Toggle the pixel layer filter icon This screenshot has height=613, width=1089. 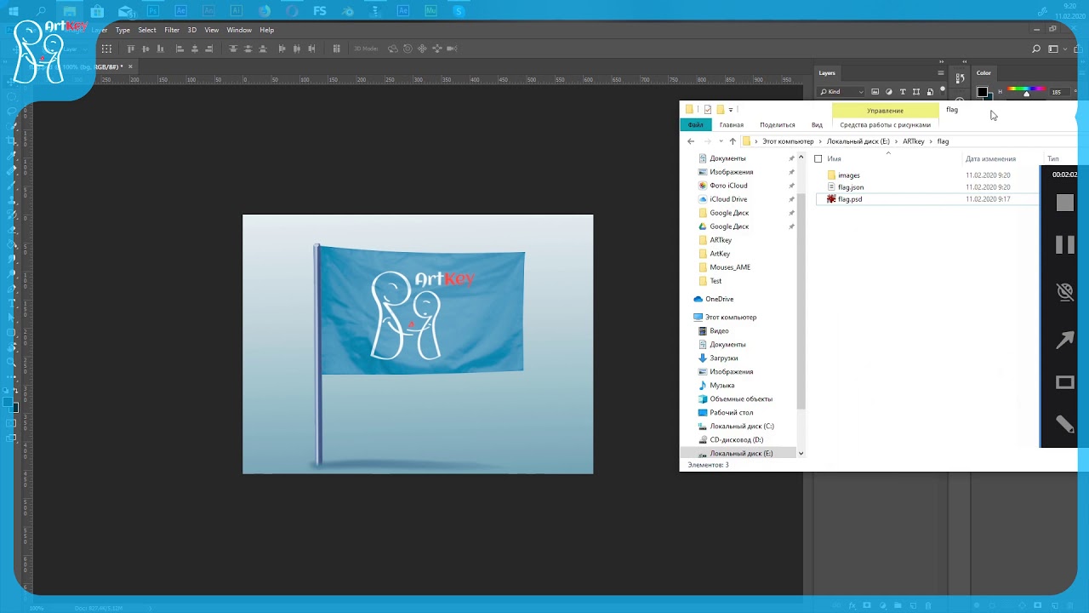tap(875, 92)
